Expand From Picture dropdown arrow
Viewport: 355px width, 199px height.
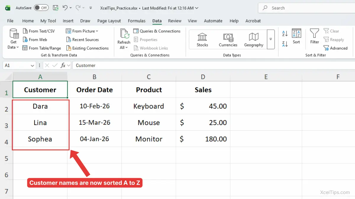pos(97,31)
